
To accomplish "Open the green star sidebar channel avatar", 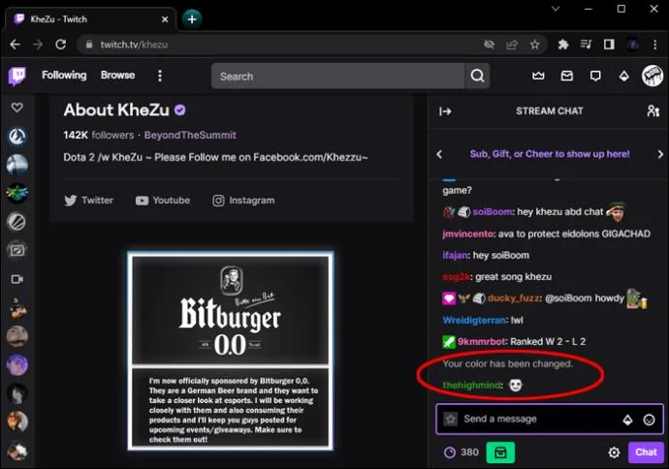I will click(x=17, y=193).
